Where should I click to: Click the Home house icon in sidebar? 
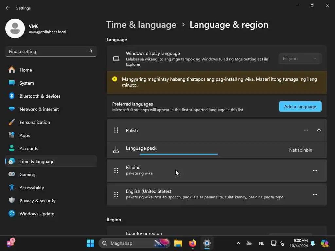point(12,70)
